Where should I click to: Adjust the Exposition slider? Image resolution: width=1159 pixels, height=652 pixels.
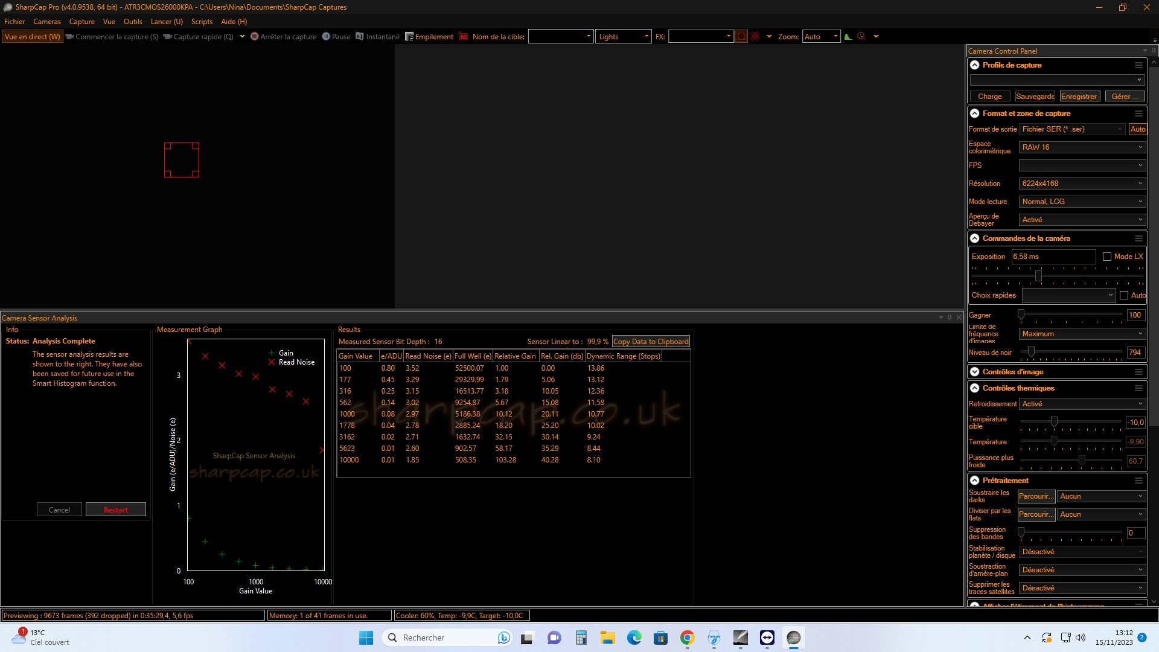coord(1038,276)
